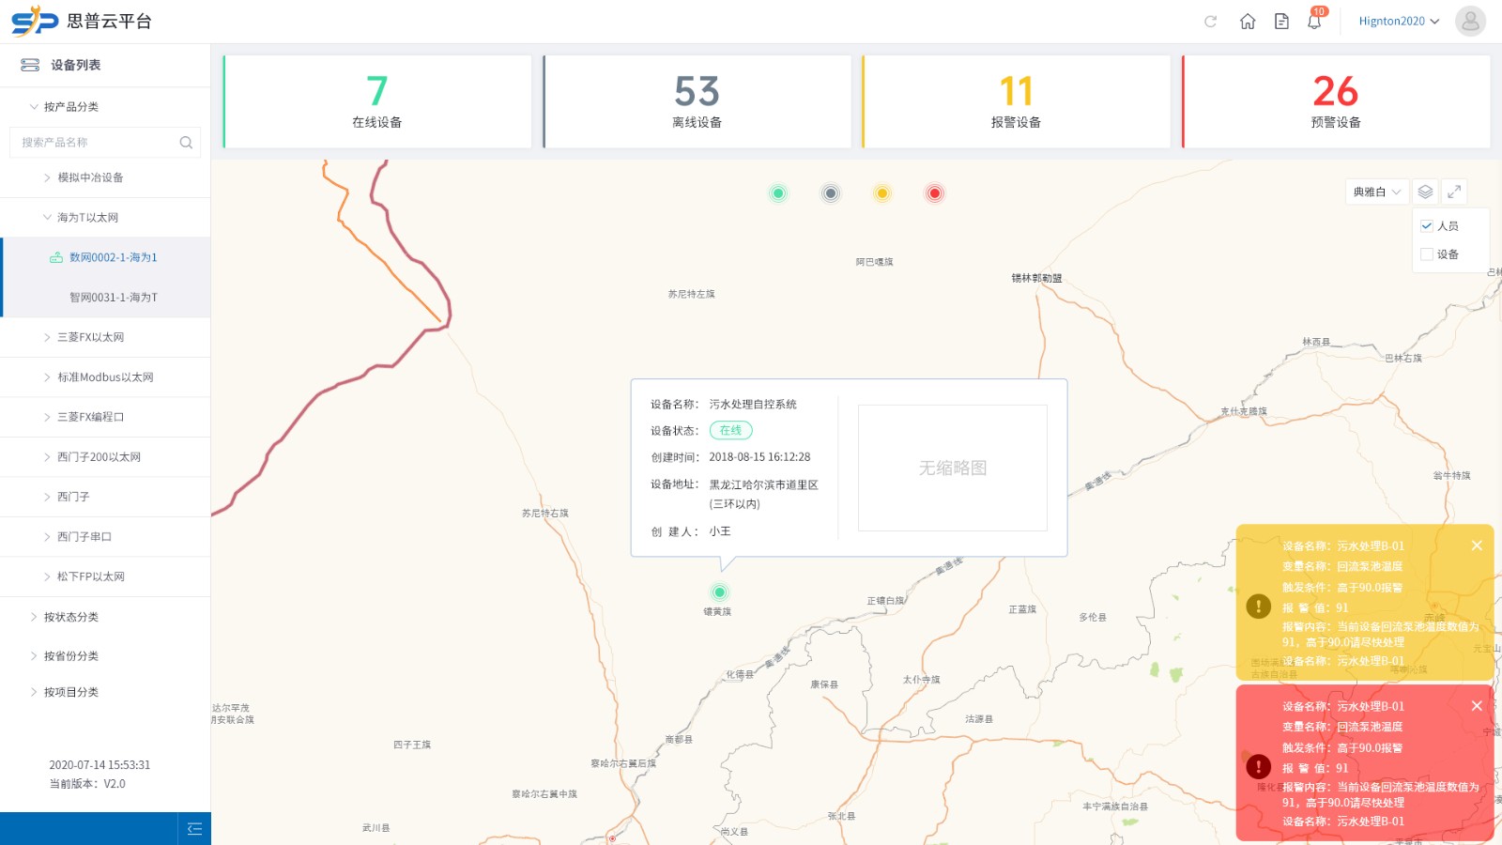Uncheck the 人员 checkbox

(1426, 225)
